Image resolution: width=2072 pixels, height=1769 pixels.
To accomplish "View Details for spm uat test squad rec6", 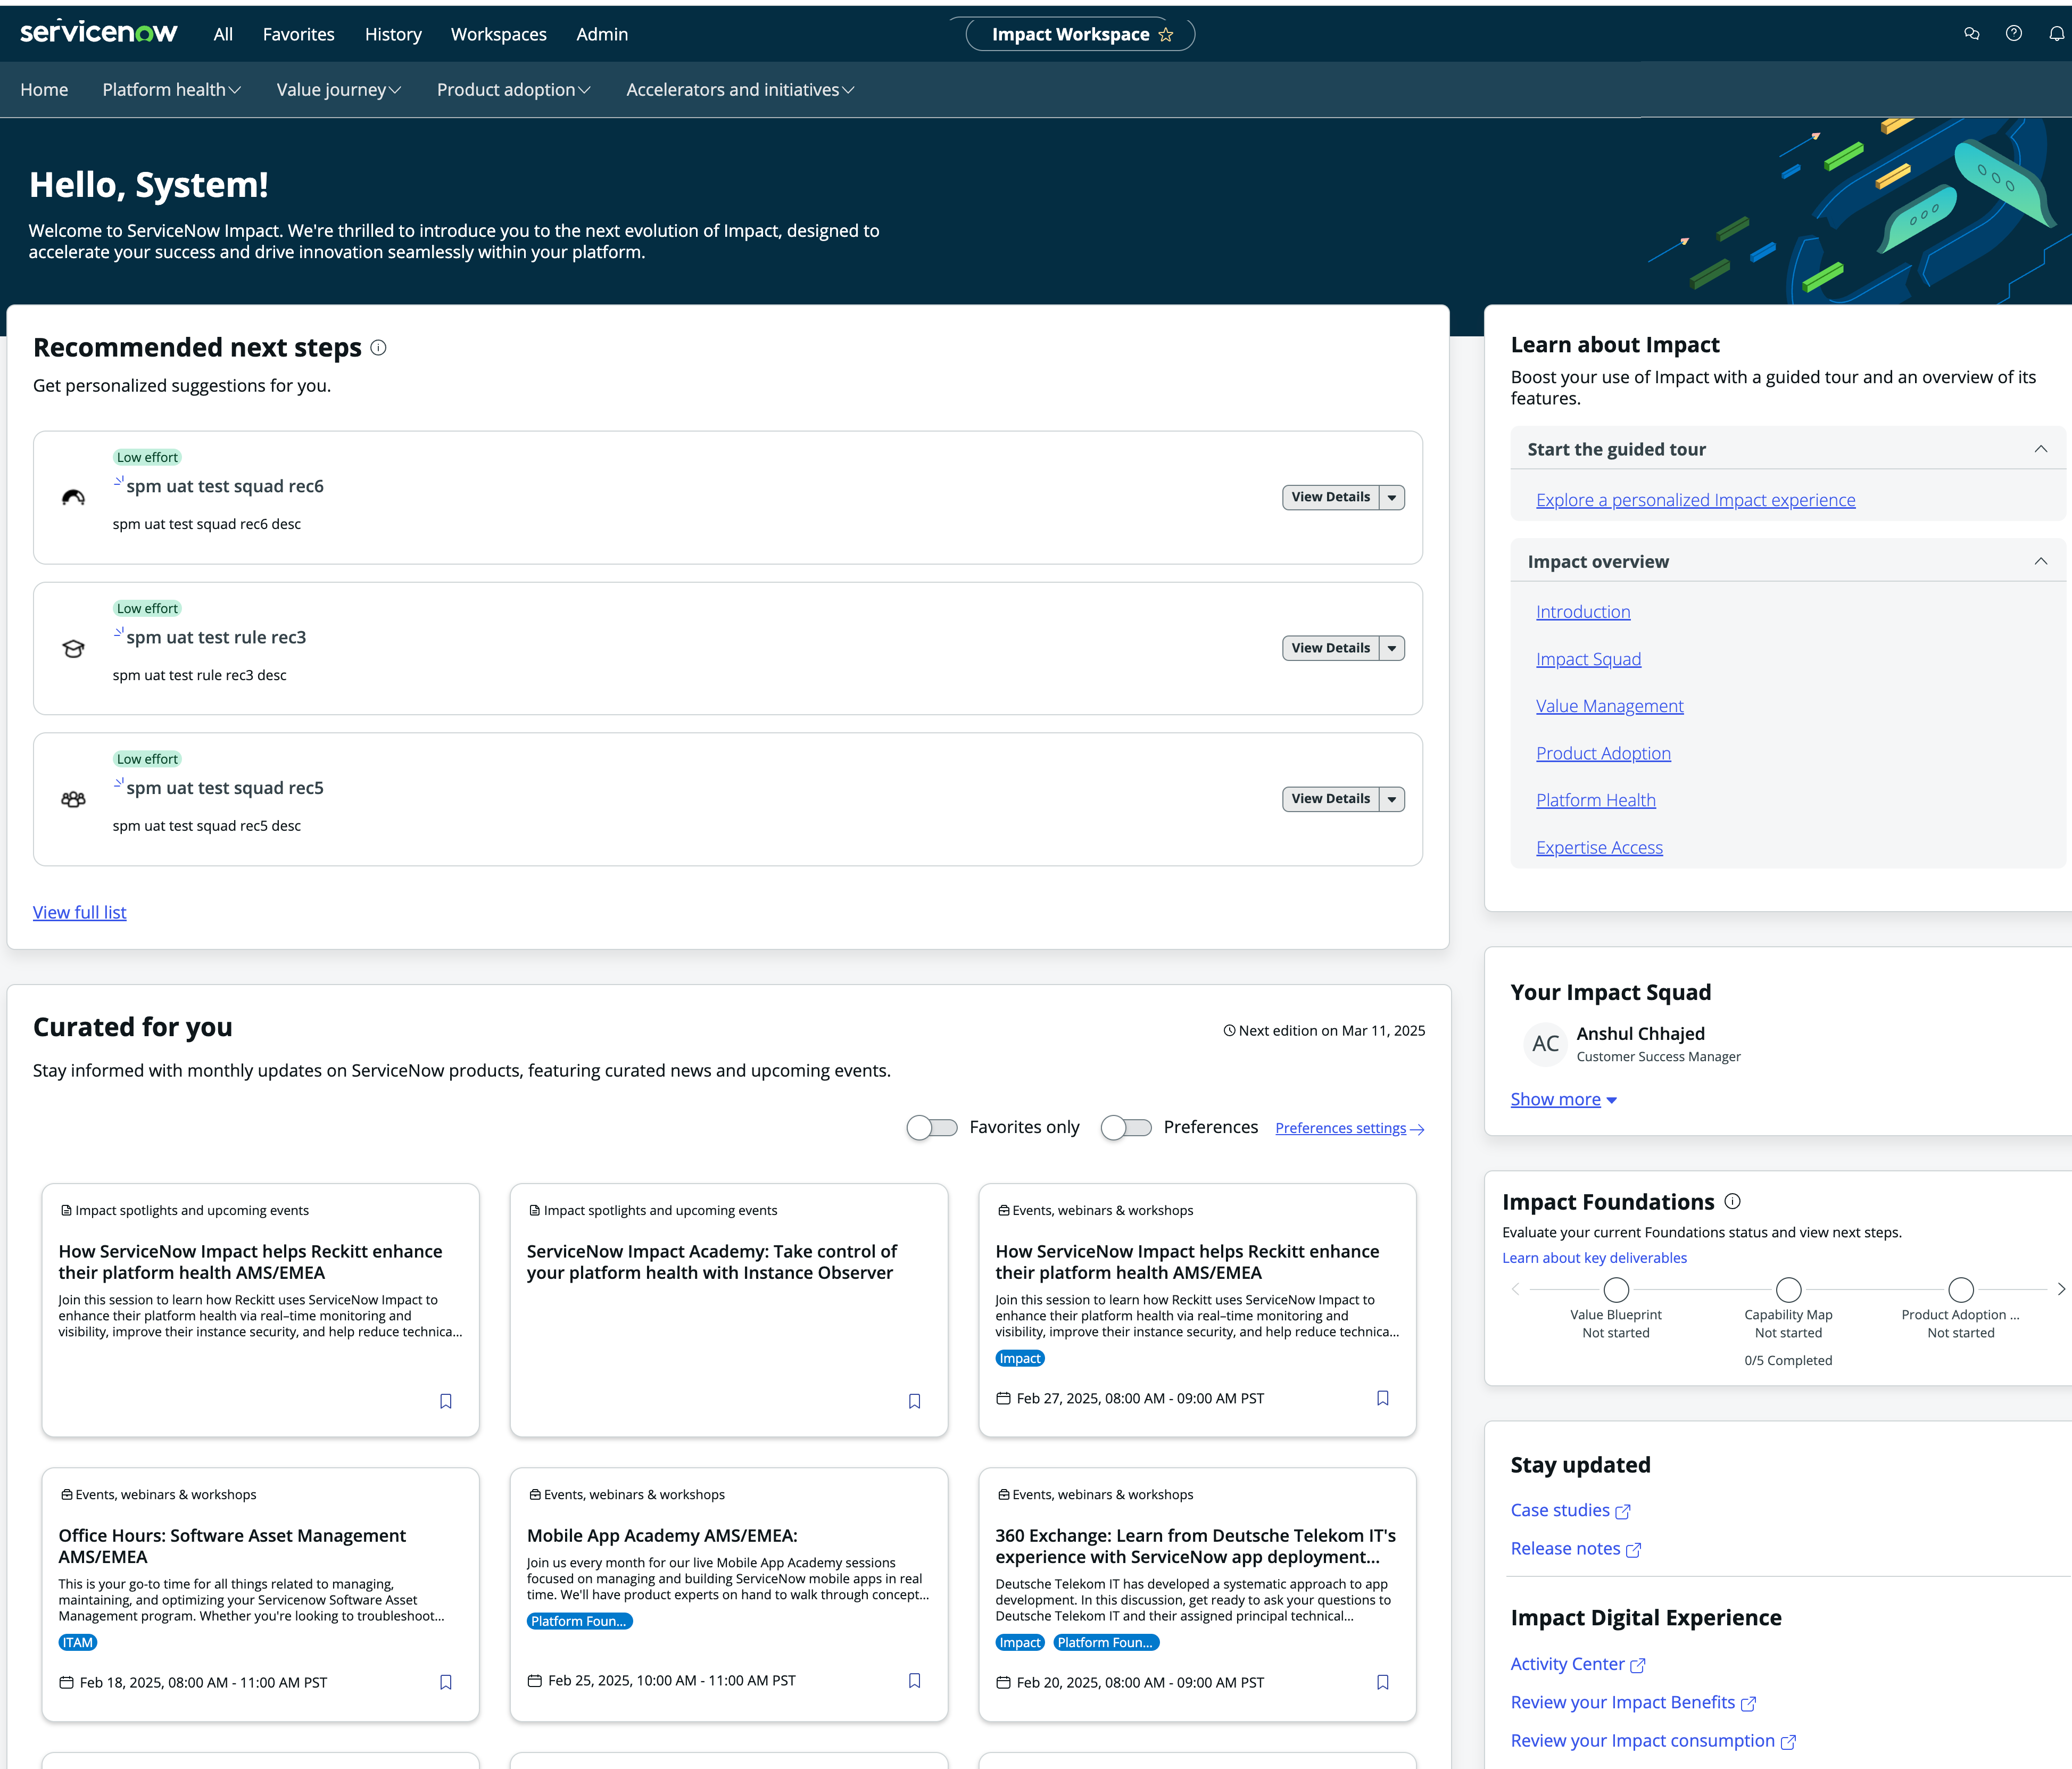I will coord(1331,497).
